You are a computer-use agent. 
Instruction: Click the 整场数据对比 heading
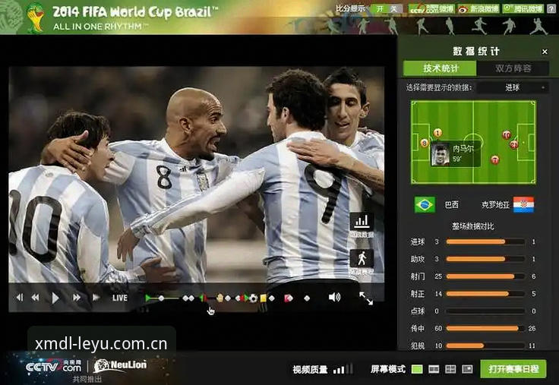[x=473, y=226]
